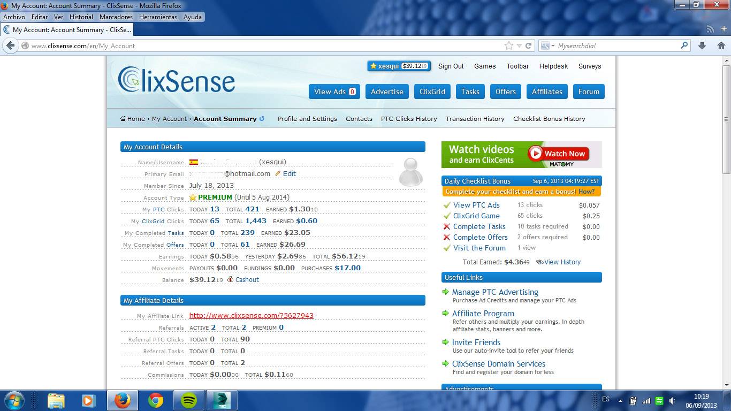The width and height of the screenshot is (731, 411).
Task: Go to the Offers button
Action: (506, 92)
